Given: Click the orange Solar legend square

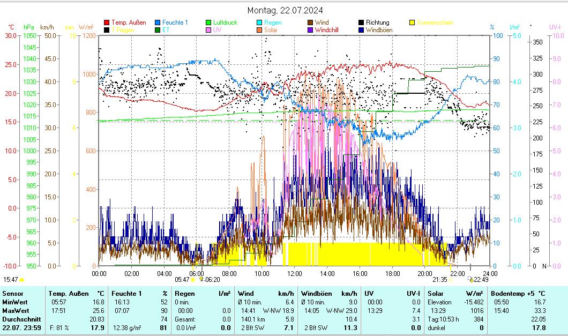Looking at the screenshot, I should click(259, 31).
